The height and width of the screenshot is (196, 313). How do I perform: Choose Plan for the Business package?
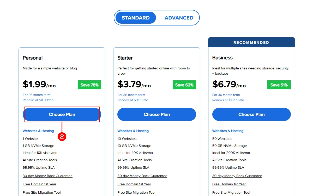pyautogui.click(x=251, y=114)
